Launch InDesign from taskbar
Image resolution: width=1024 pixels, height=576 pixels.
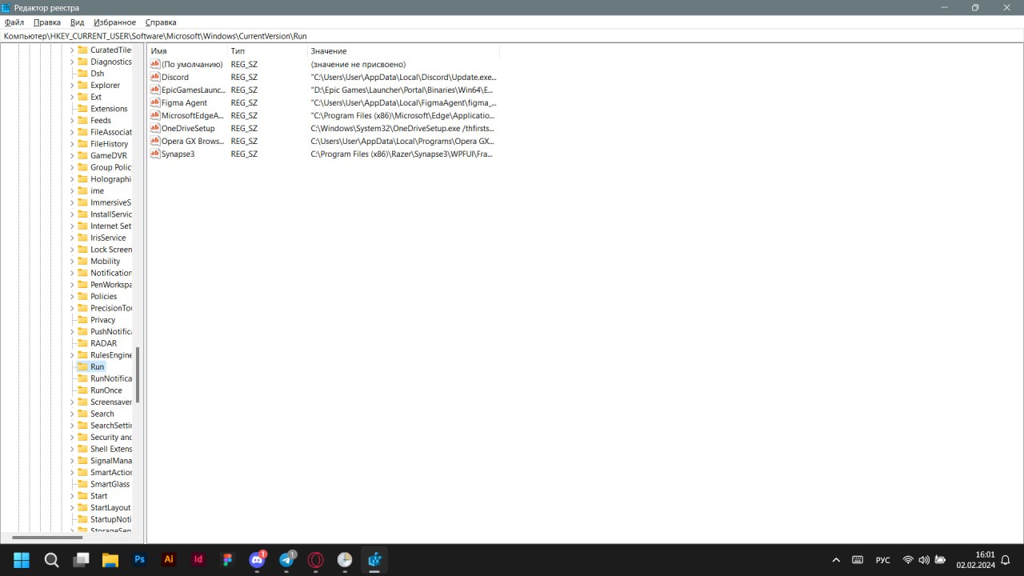coord(198,560)
